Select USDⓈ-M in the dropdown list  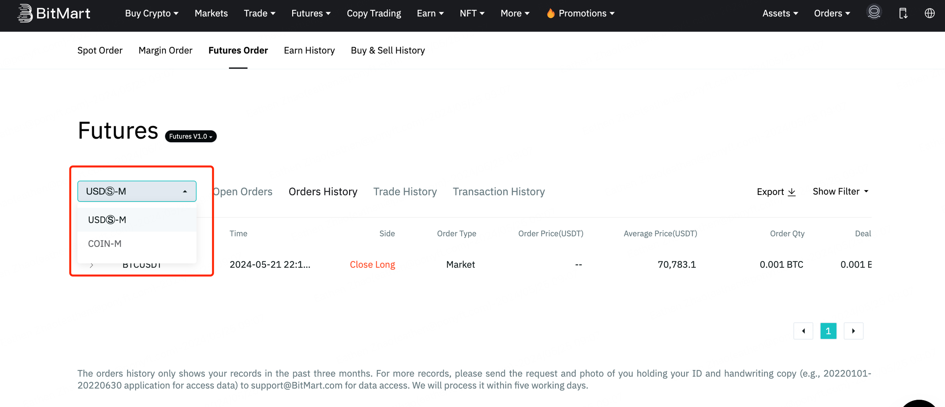[x=107, y=219]
